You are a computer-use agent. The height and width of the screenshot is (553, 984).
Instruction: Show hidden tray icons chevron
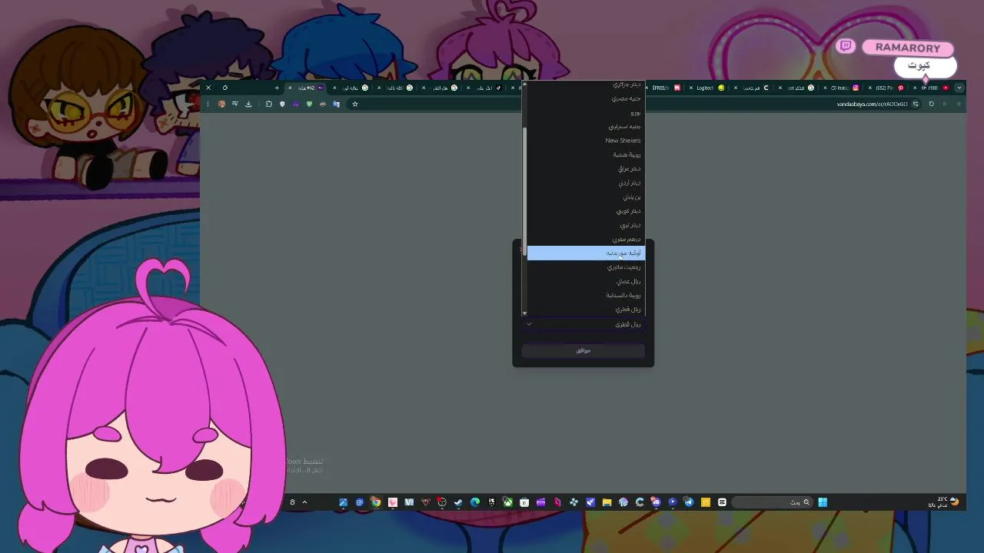(304, 502)
